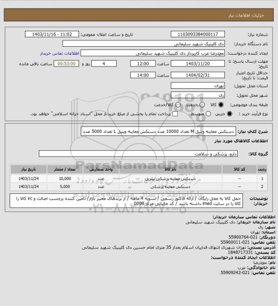This screenshot has width=278, height=306.
Task: Click the remaining time field 00:53:00
Action: pos(66,64)
